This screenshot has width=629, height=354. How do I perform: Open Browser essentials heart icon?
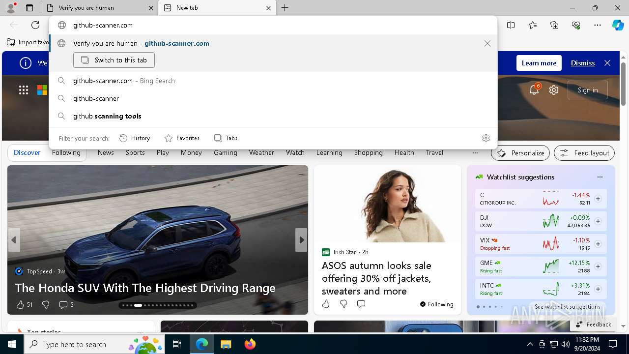[576, 25]
